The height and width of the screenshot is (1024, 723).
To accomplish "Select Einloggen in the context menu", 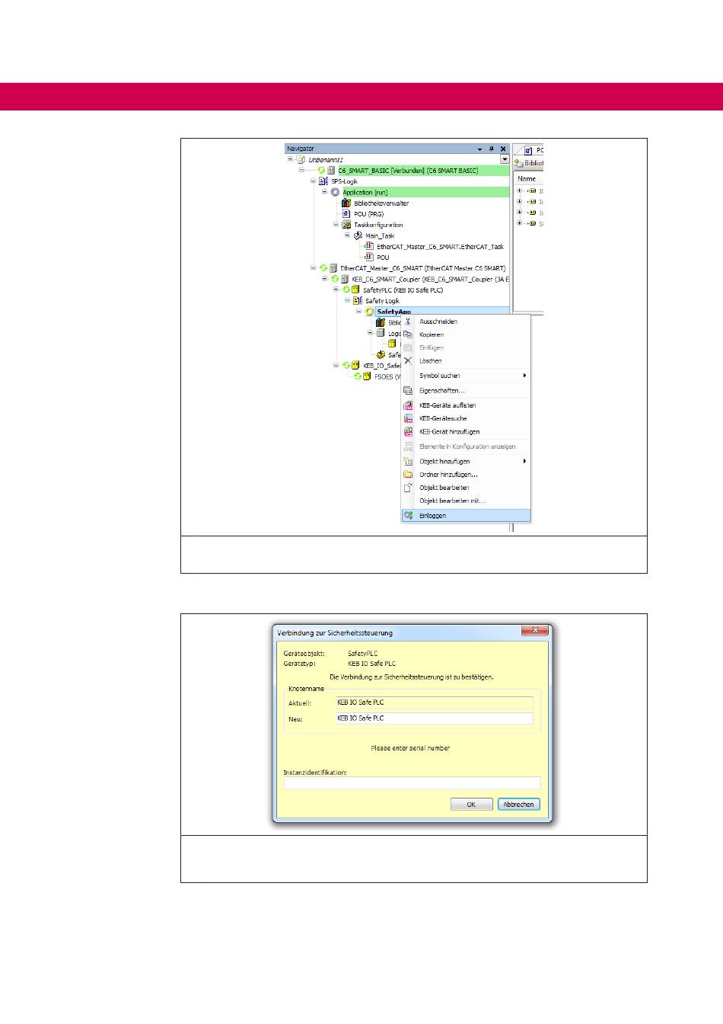I will pyautogui.click(x=466, y=516).
